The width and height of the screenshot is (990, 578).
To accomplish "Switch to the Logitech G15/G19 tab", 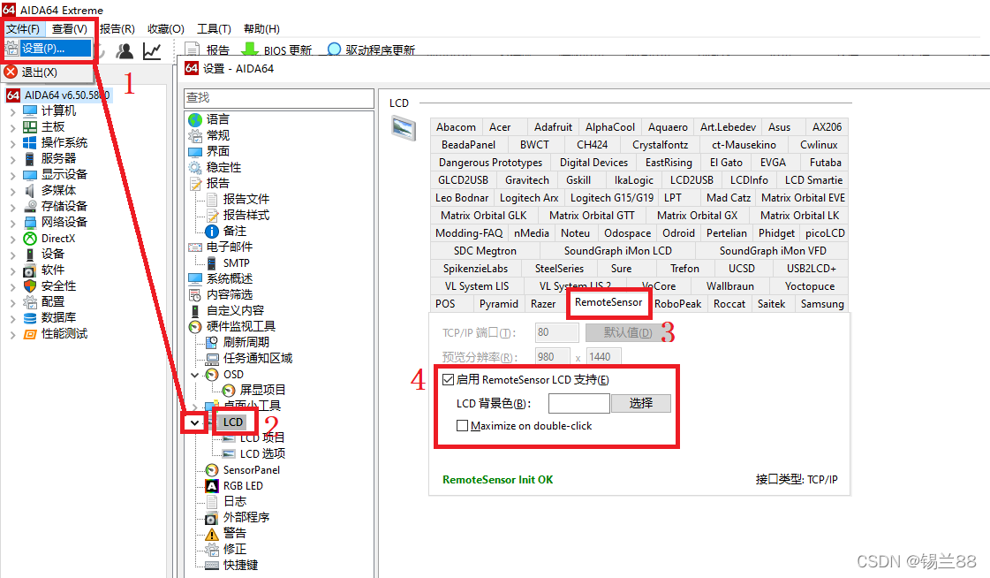I will tap(612, 198).
